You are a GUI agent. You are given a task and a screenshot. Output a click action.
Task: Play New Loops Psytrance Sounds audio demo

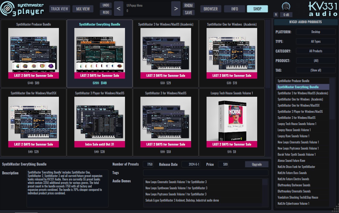point(176,194)
